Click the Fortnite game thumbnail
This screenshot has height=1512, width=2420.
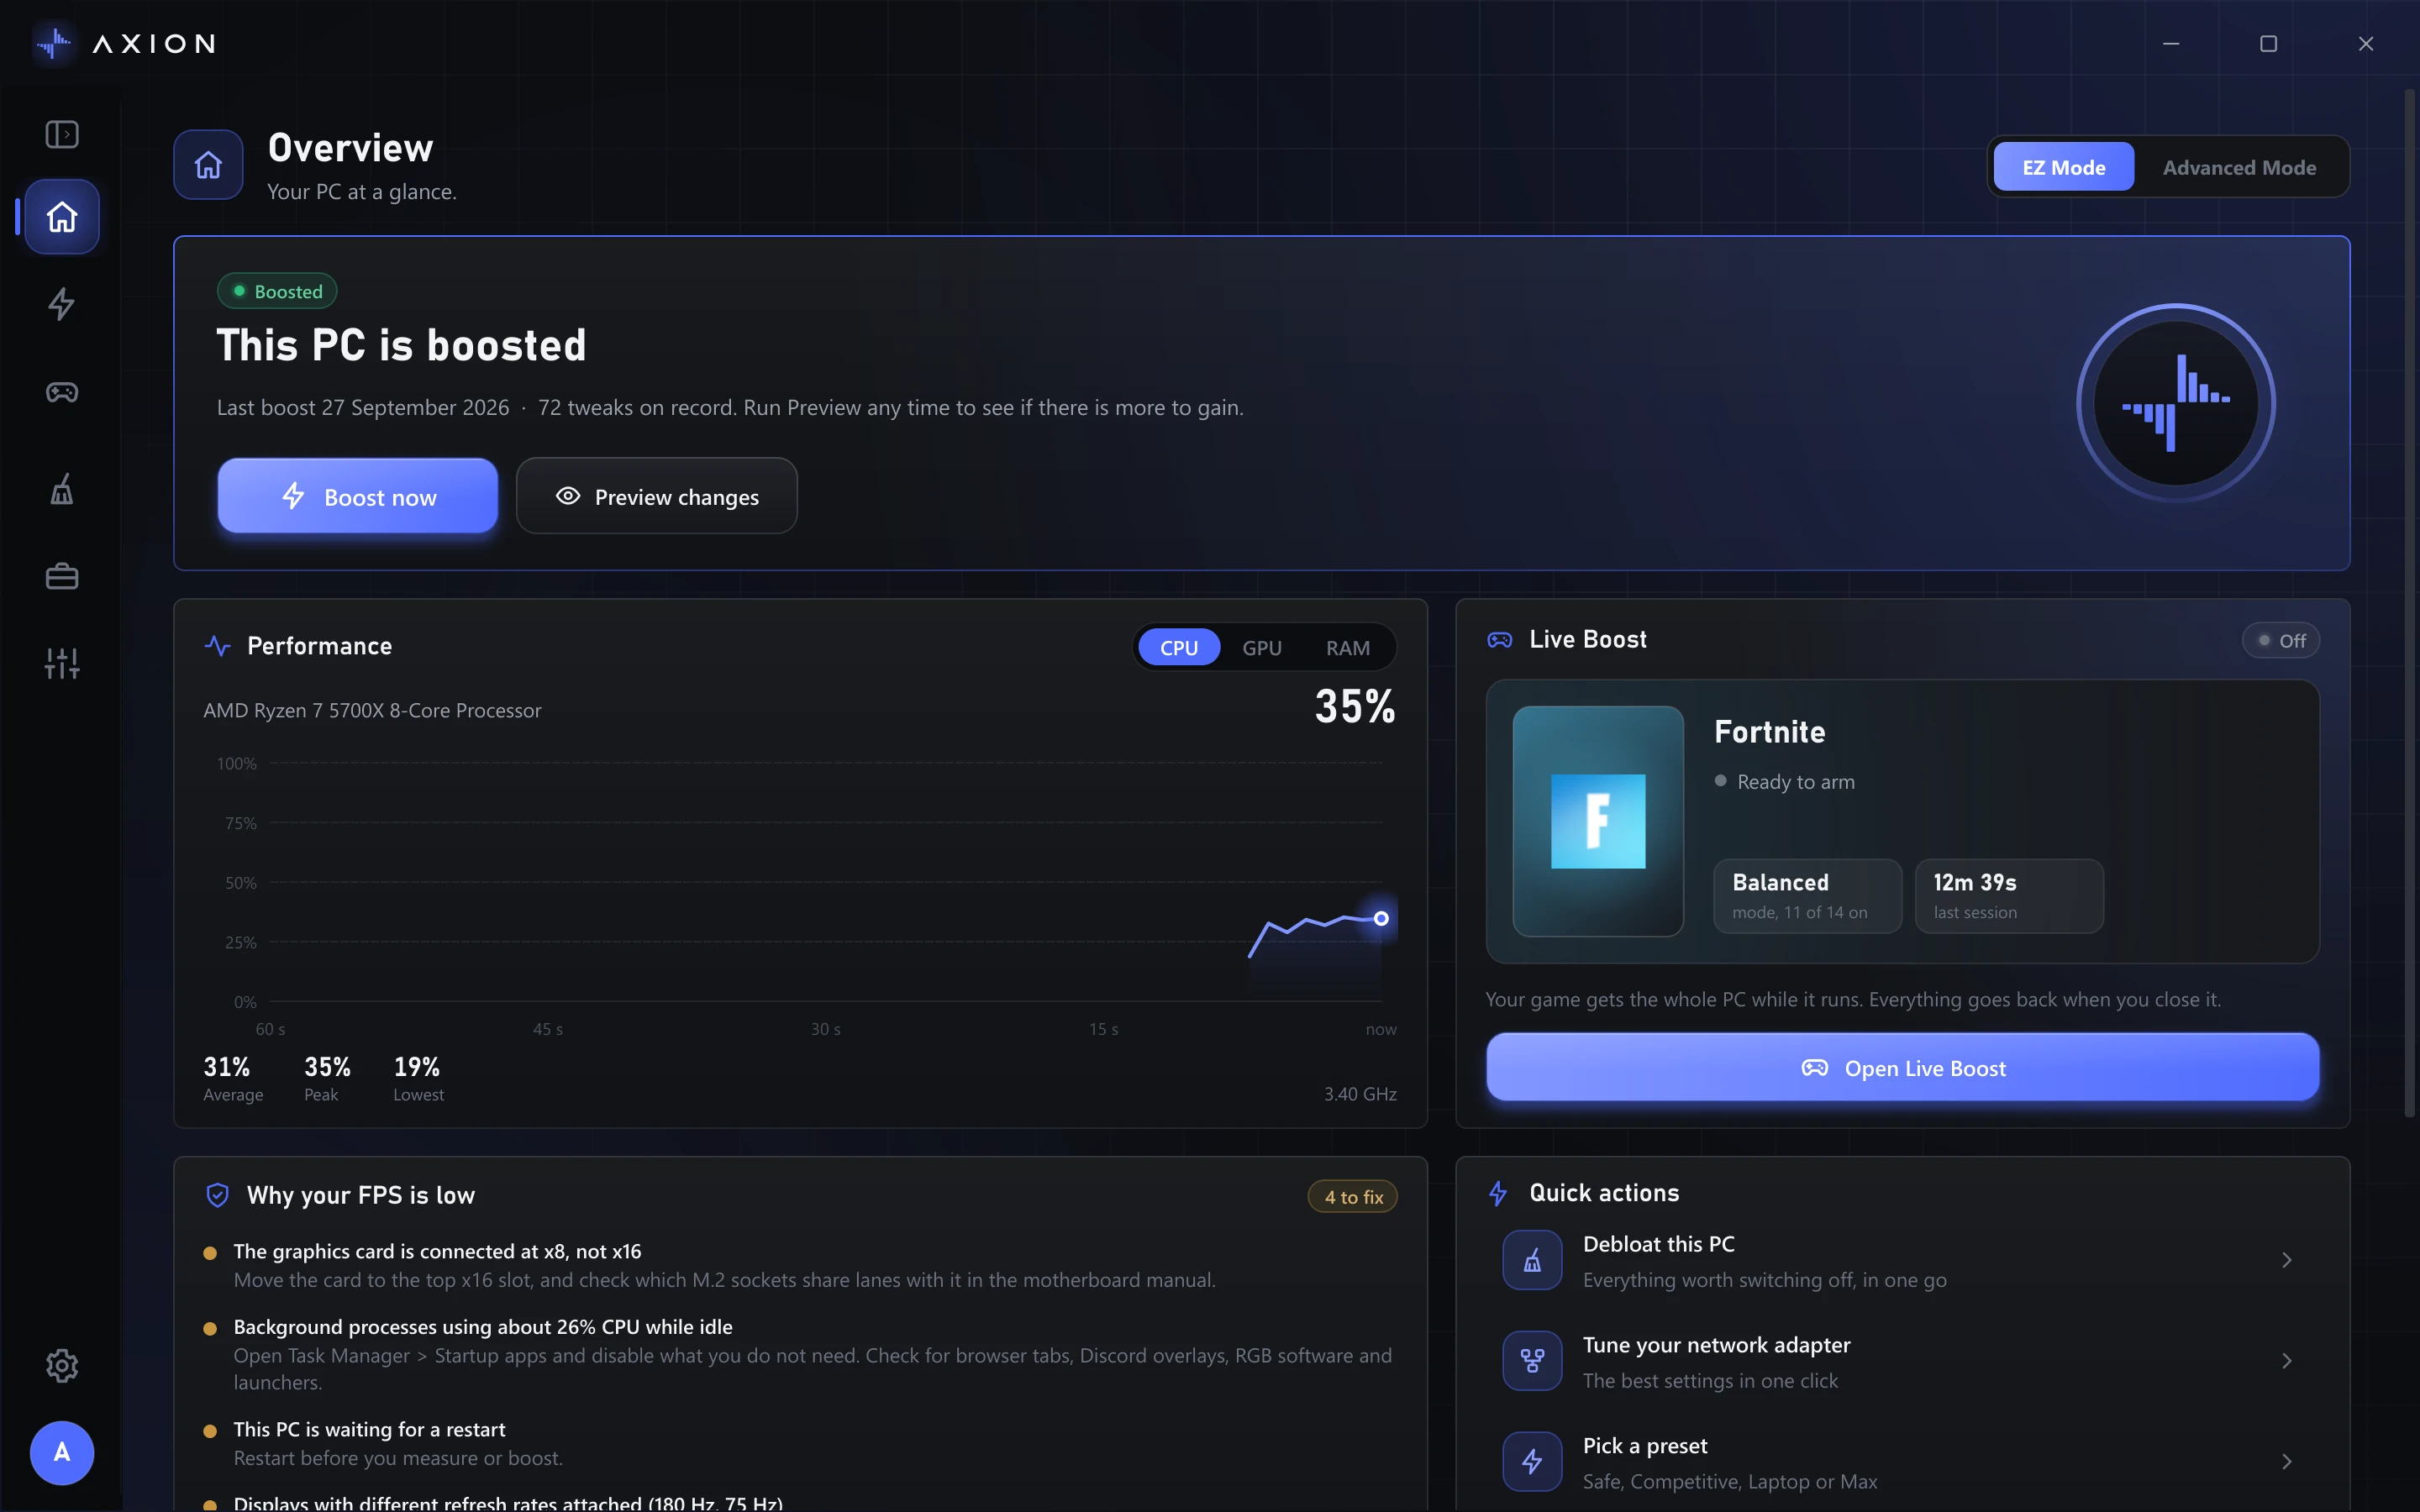(1598, 821)
